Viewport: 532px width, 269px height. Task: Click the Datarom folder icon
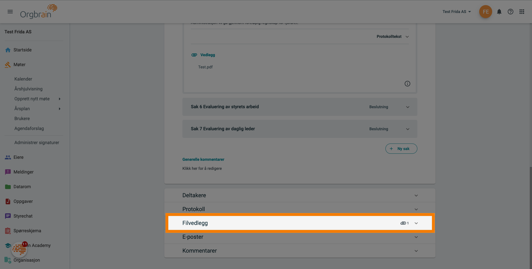click(x=8, y=187)
